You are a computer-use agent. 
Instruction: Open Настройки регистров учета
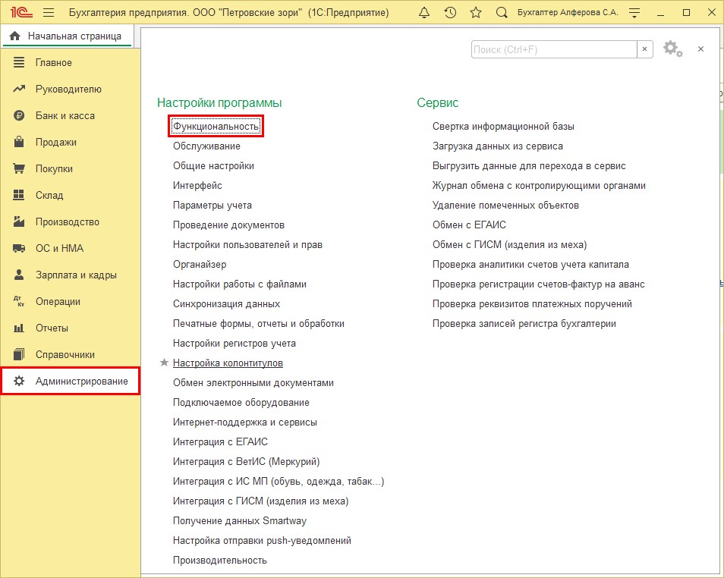(234, 344)
